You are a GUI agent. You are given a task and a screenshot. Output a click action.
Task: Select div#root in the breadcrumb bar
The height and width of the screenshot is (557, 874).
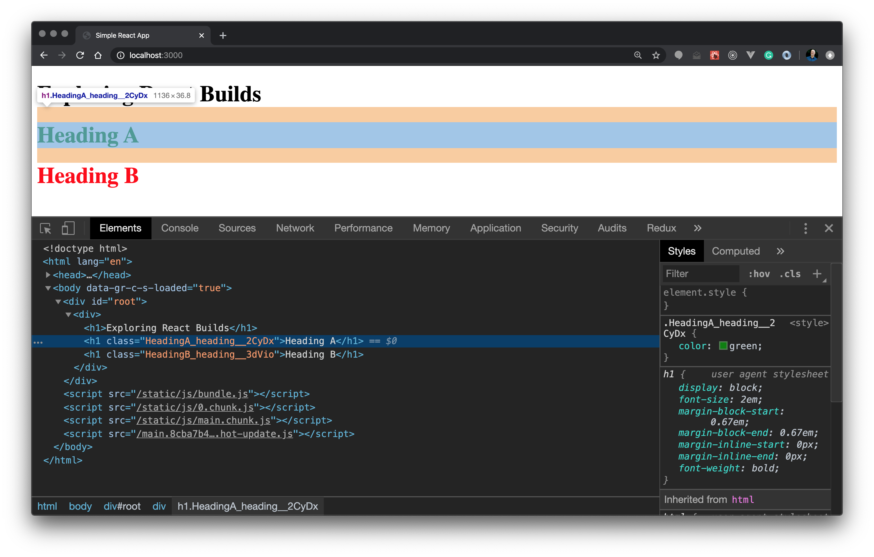click(122, 506)
